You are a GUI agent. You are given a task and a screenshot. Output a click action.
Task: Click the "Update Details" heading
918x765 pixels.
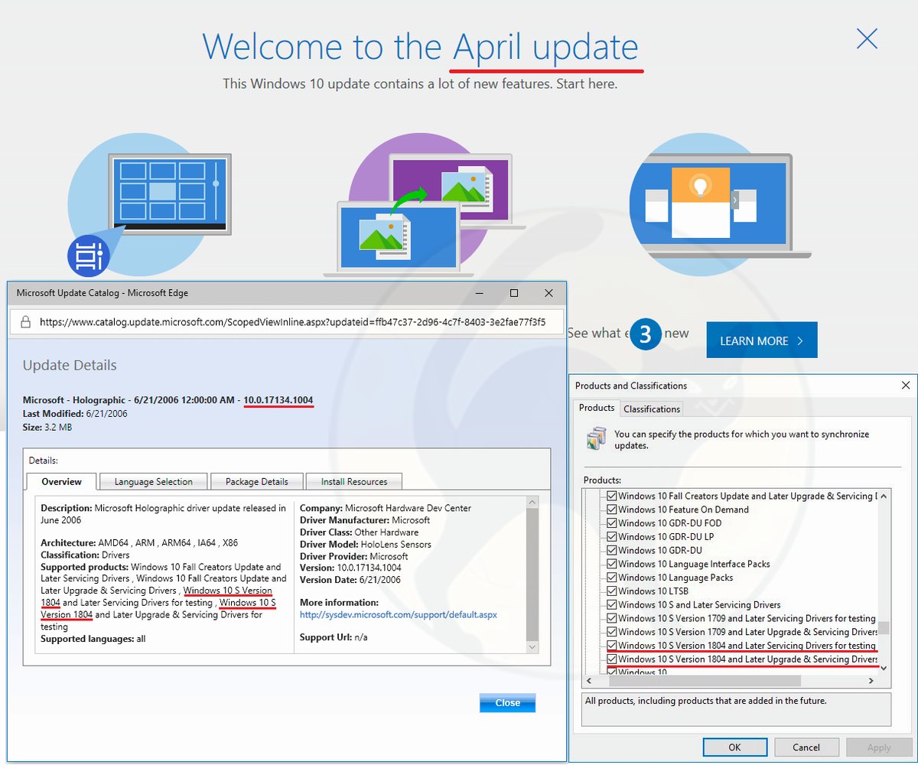[x=70, y=365]
